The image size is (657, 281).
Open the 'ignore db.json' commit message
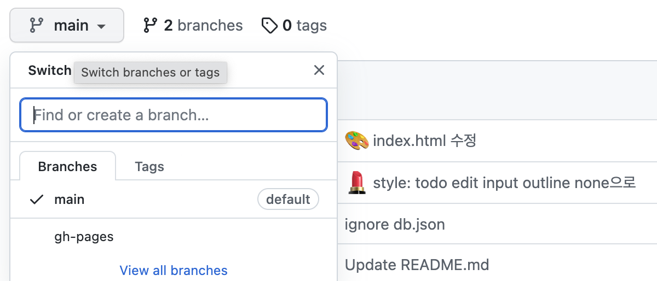coord(395,224)
